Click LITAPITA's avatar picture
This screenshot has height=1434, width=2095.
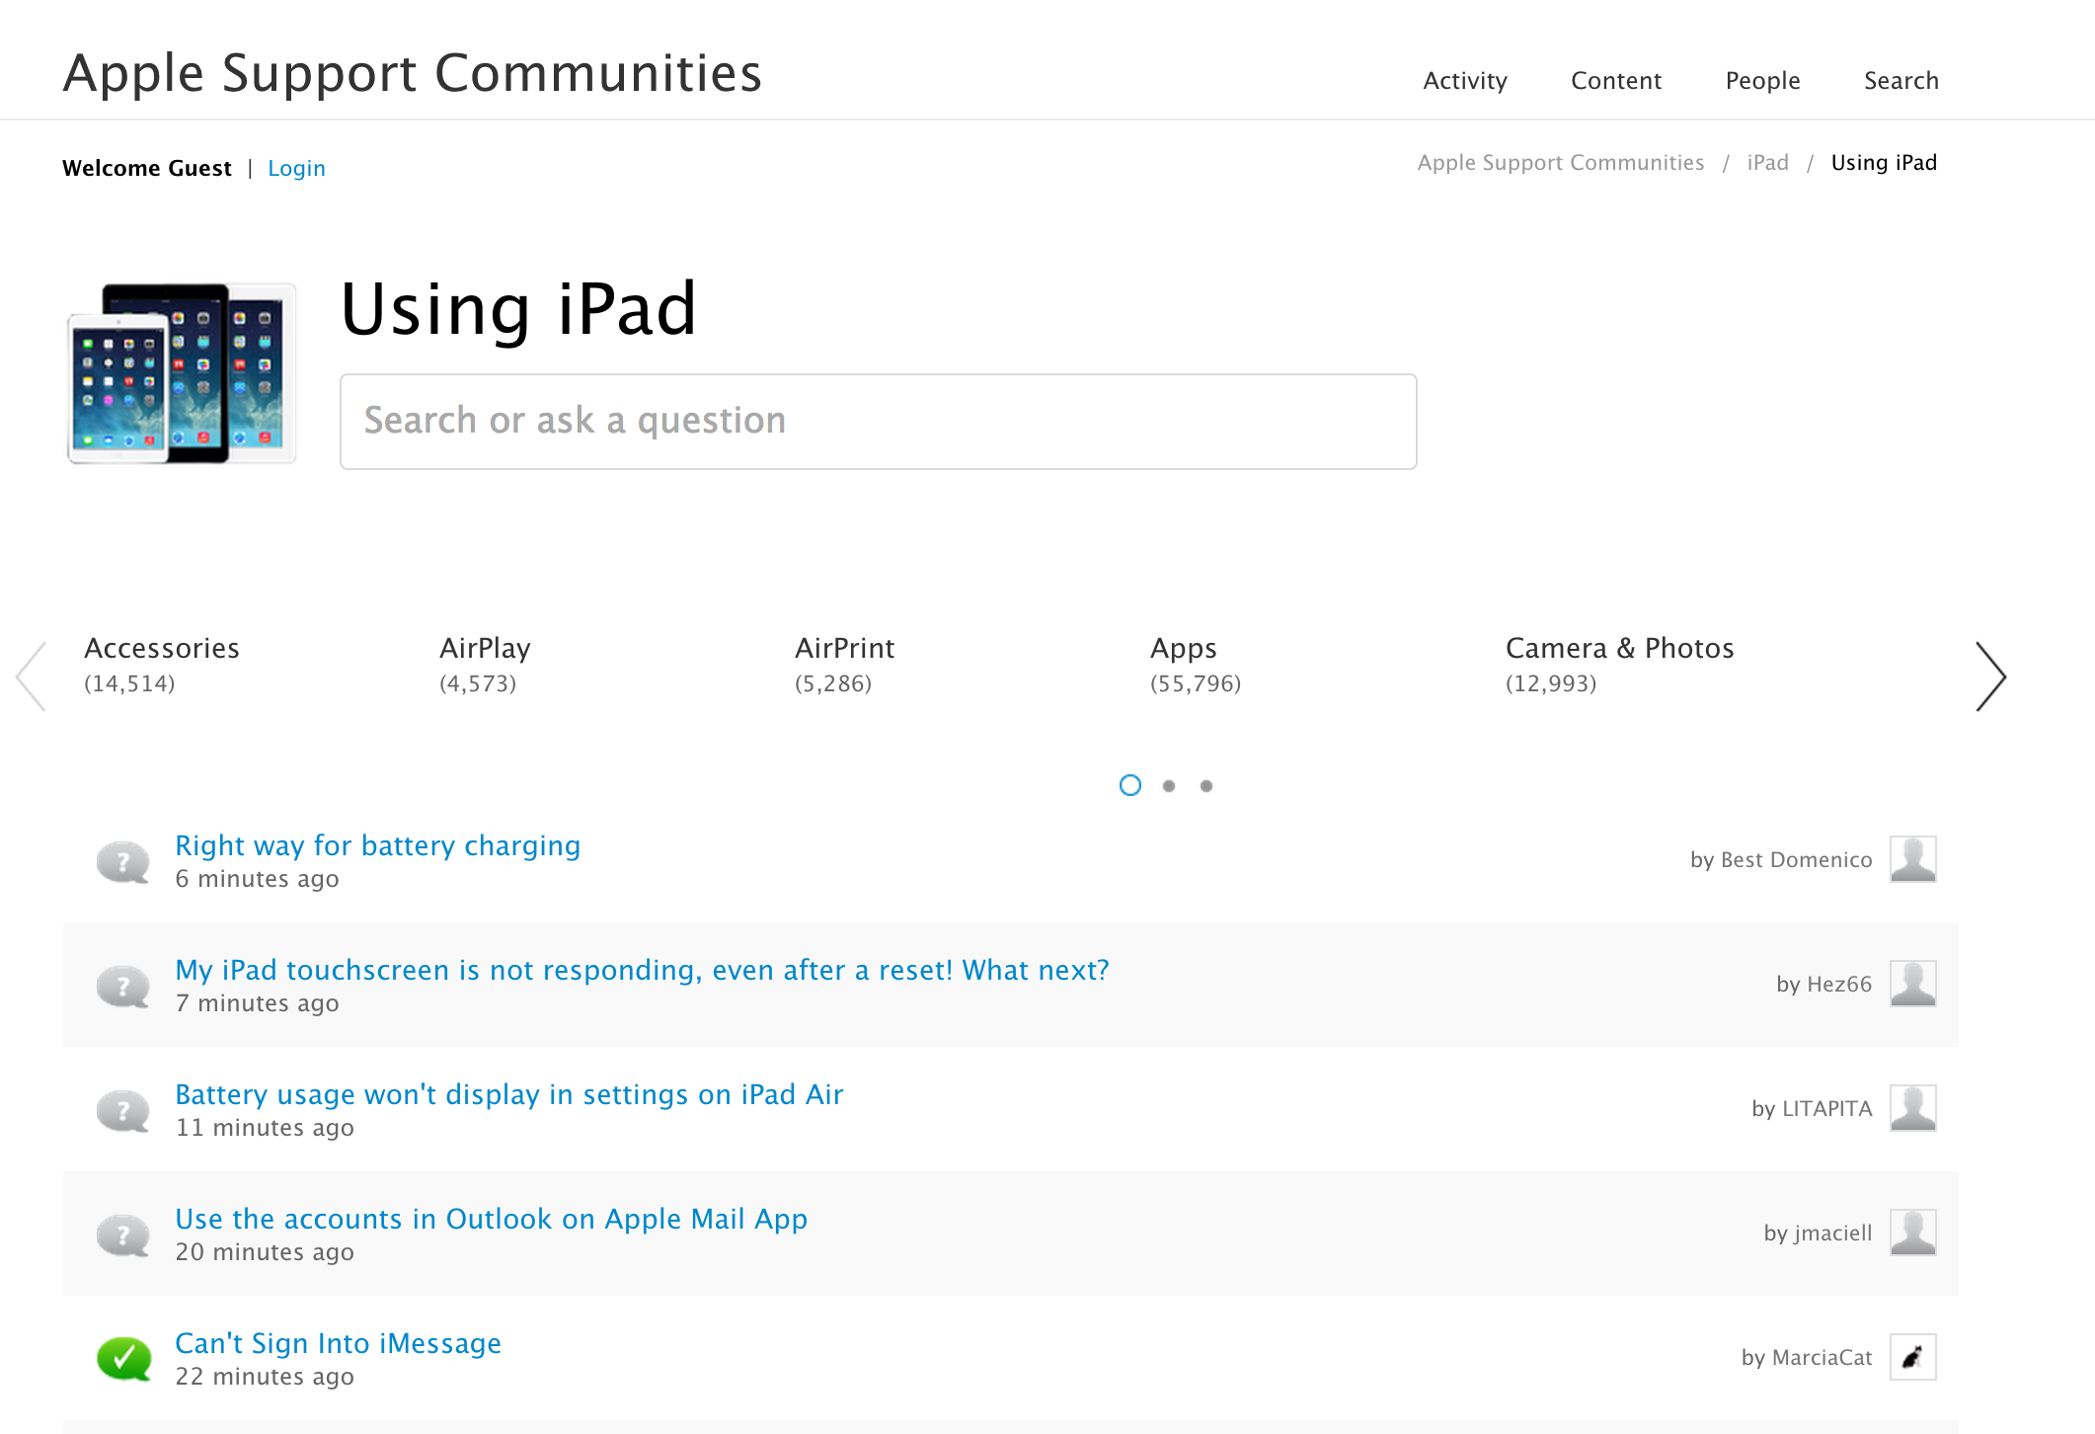click(1915, 1108)
